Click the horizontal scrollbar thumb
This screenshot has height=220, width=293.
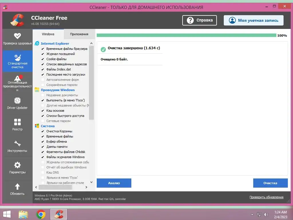click(x=55, y=187)
